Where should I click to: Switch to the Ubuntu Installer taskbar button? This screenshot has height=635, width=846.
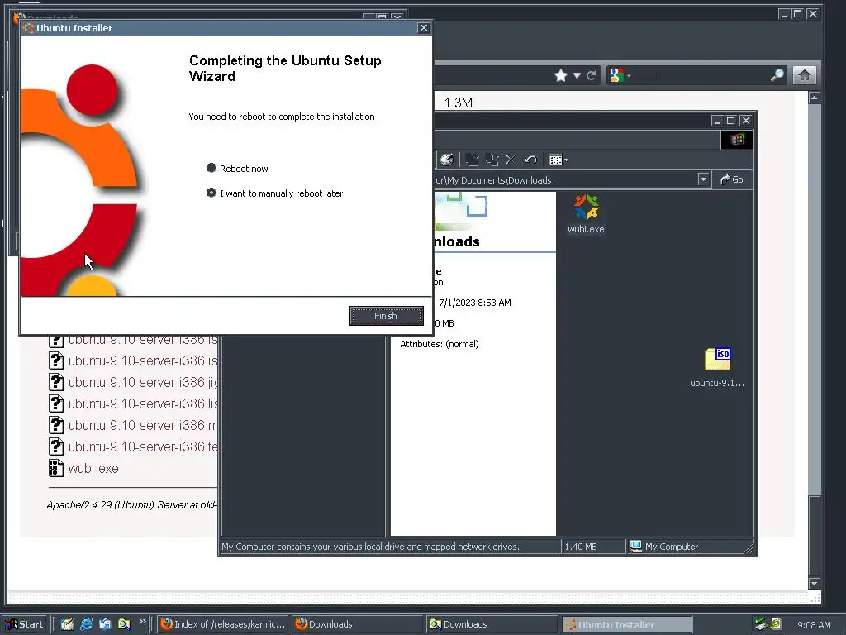(626, 624)
